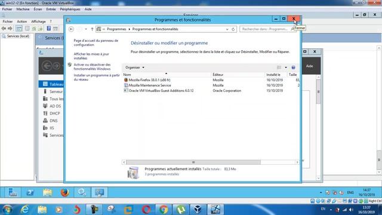Change the view mode icon in programs toolbar

pyautogui.click(x=279, y=67)
